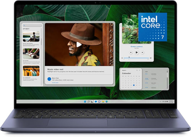Open Microsoft Edge from the taskbar

click(107, 102)
